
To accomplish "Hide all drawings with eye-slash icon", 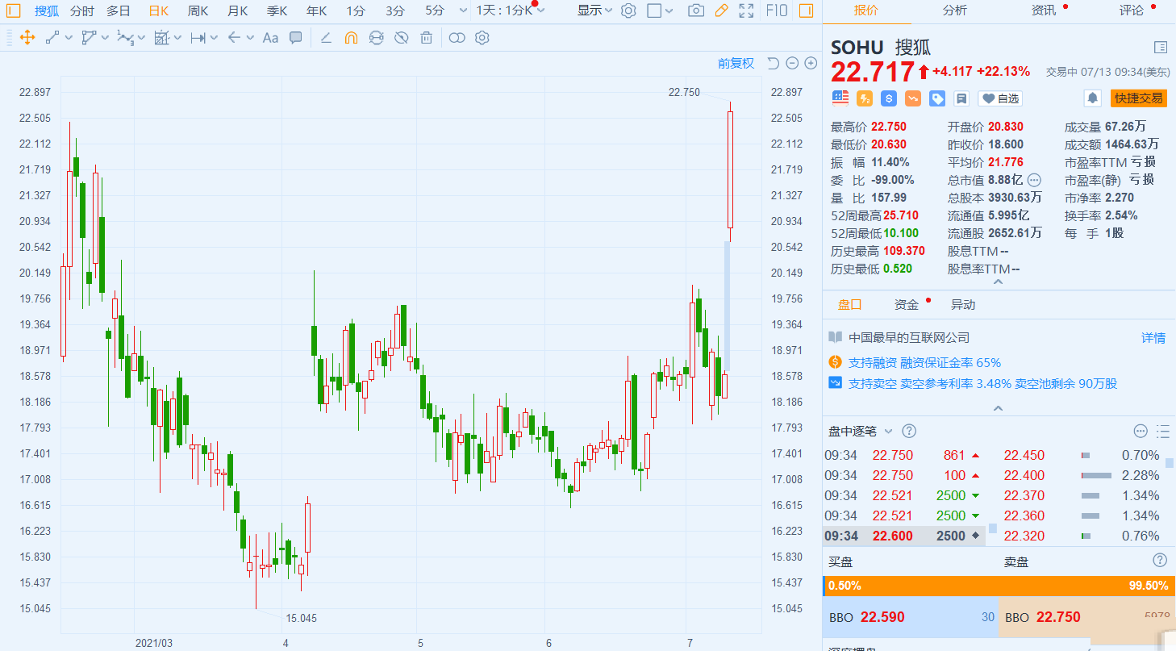I will point(402,37).
